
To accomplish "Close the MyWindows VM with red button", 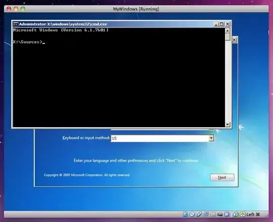I will click(9, 9).
